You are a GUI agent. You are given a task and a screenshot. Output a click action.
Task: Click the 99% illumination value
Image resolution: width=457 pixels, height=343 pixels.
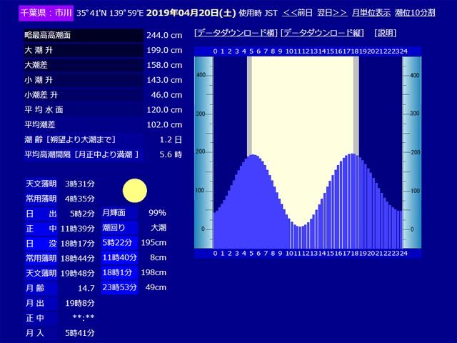pos(157,213)
